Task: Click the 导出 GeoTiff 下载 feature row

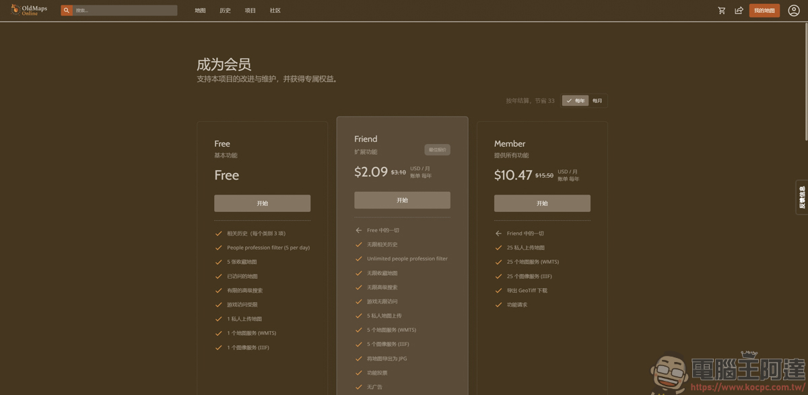Action: click(x=527, y=291)
